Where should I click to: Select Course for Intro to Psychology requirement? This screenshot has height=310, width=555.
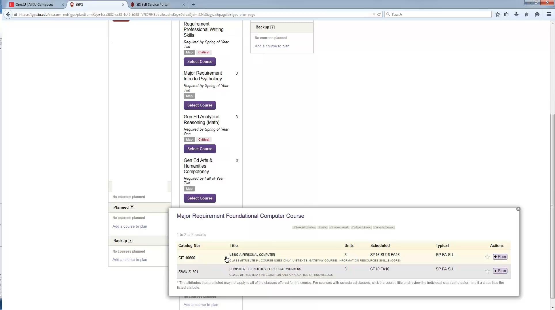(199, 105)
